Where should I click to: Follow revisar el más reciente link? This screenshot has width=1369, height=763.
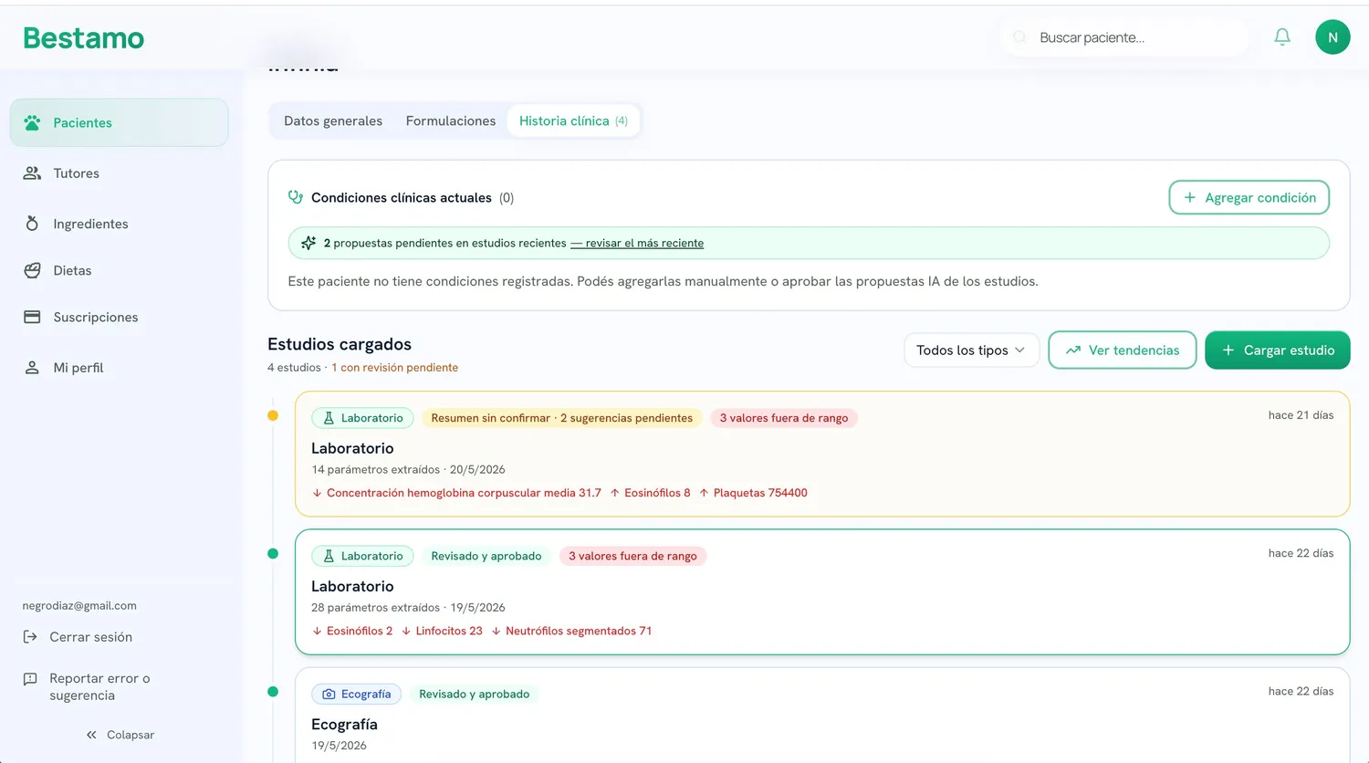(637, 243)
